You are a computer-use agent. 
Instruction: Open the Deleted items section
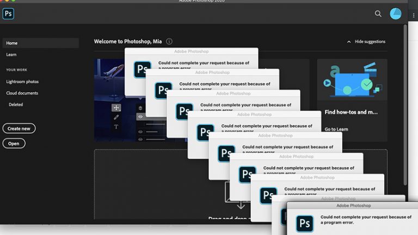click(16, 104)
